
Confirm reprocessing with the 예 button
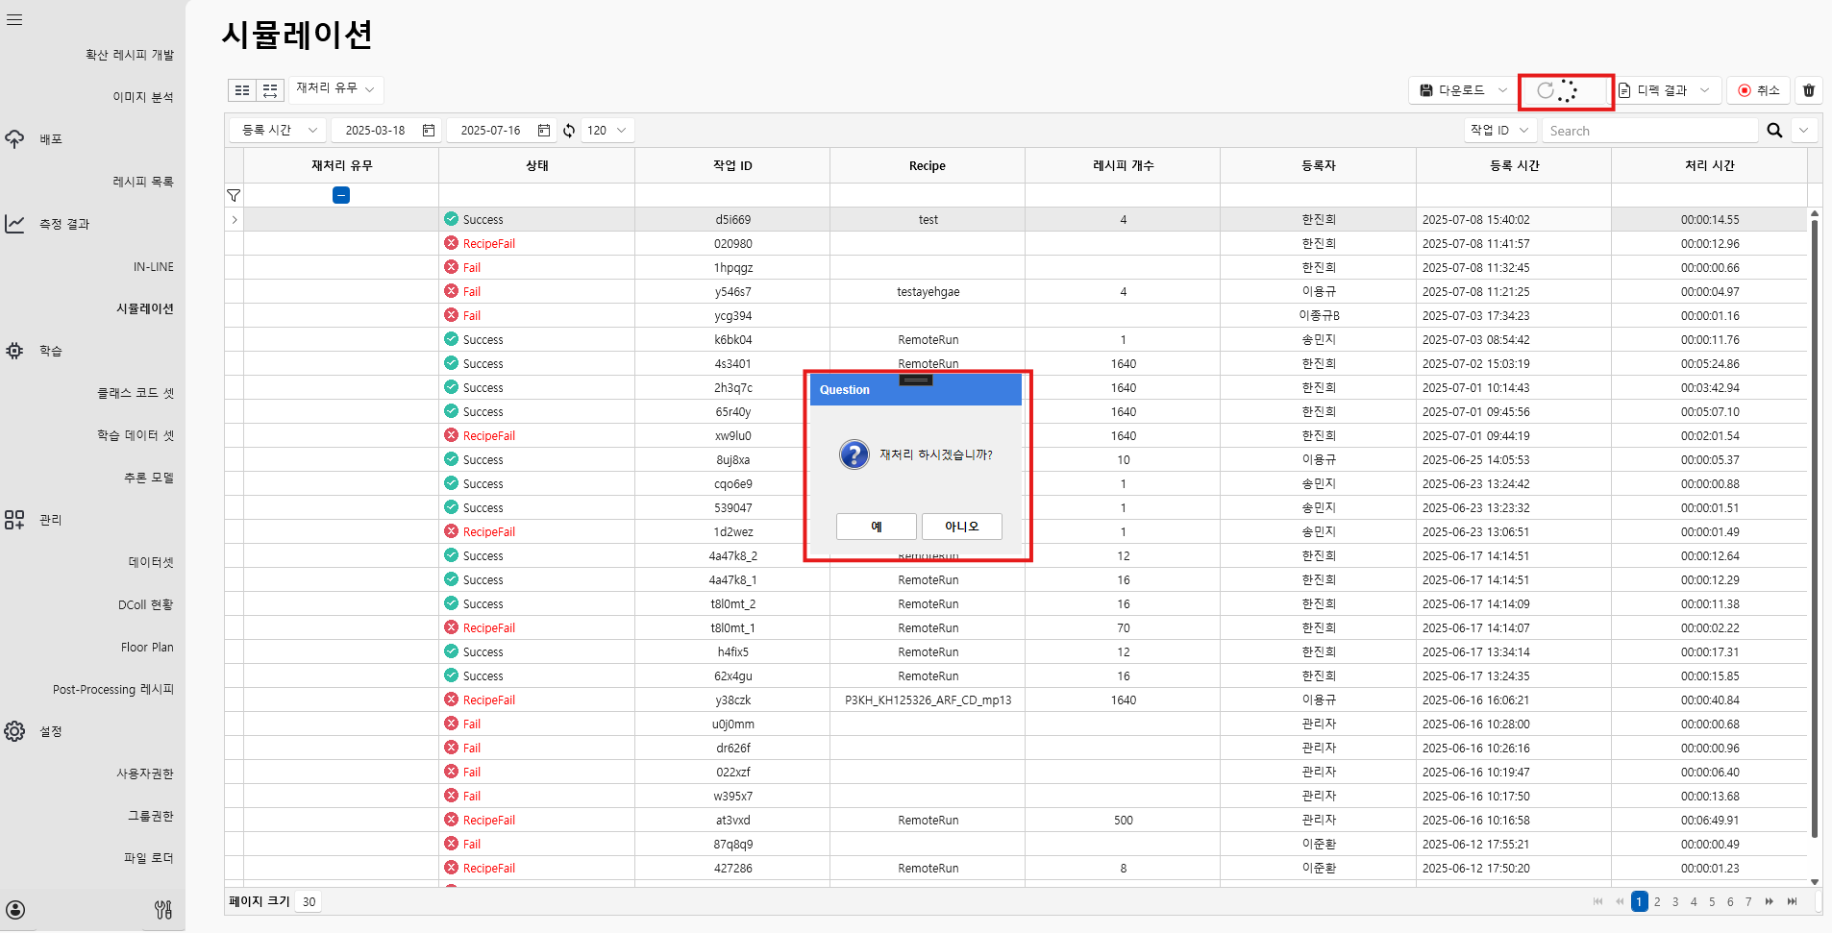coord(876,527)
